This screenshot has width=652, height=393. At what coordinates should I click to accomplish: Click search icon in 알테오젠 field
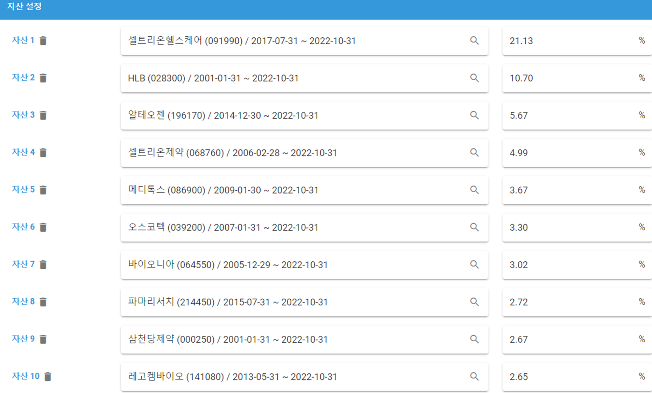tap(474, 115)
